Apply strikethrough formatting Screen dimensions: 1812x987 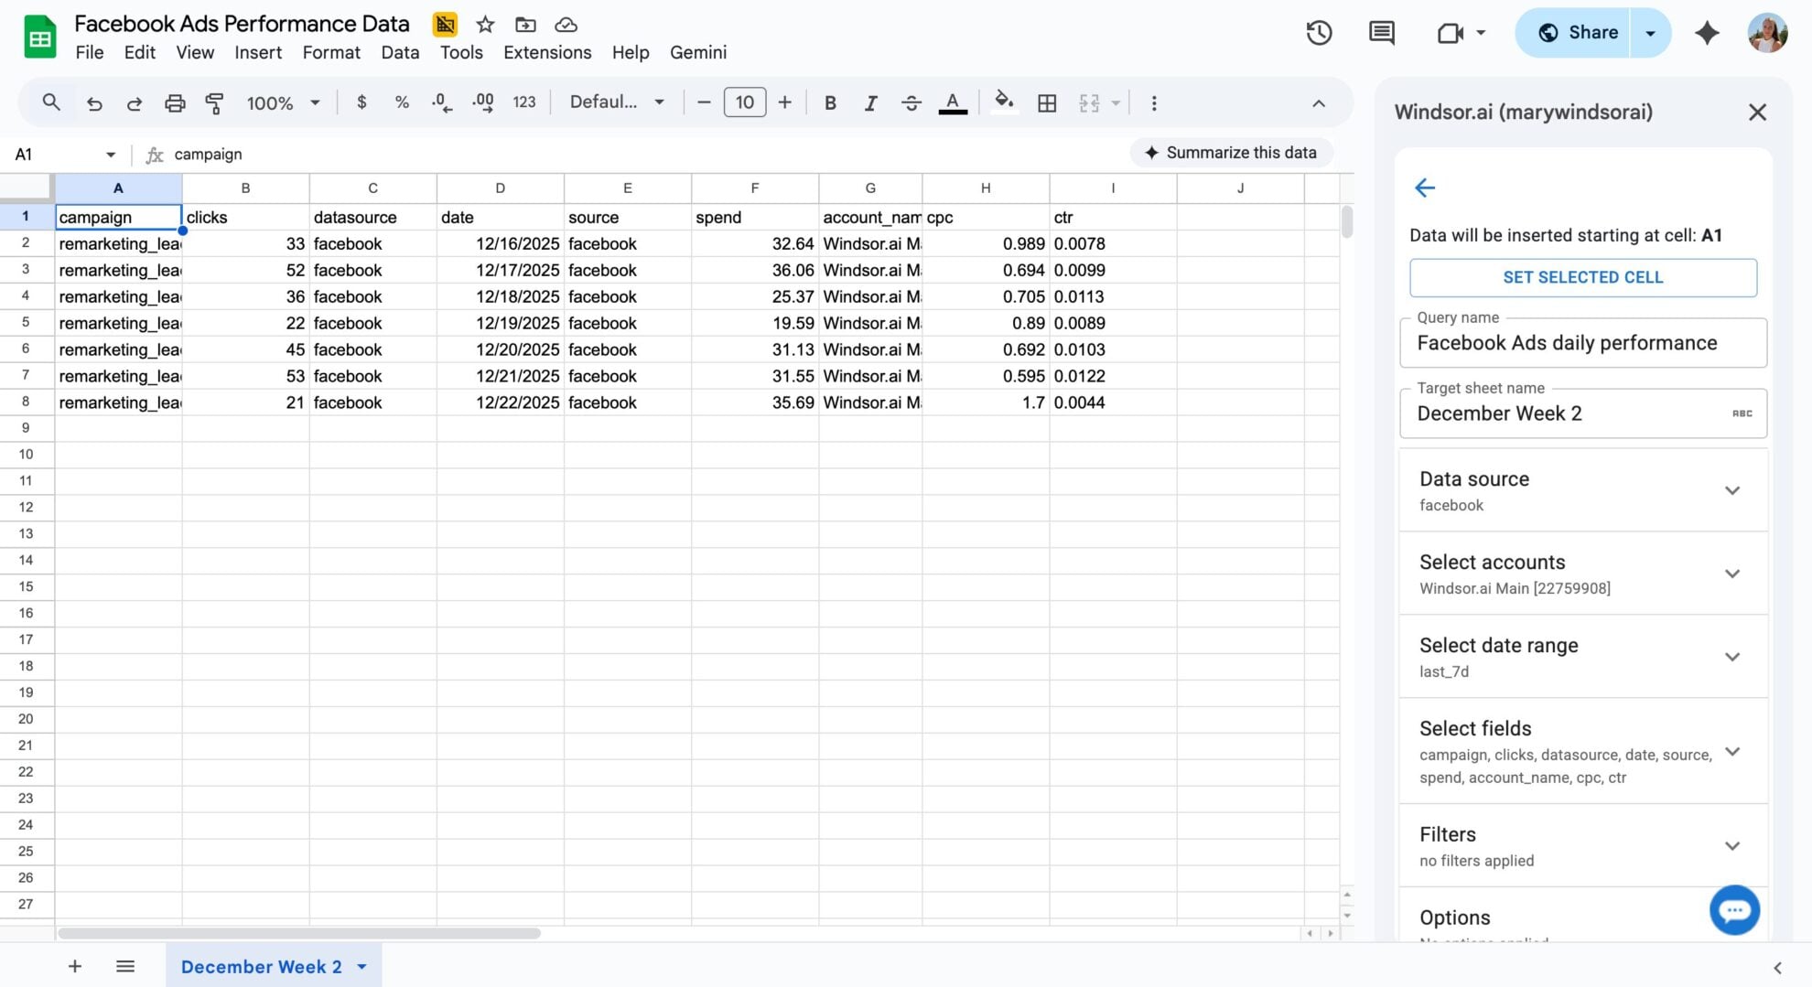pos(911,102)
